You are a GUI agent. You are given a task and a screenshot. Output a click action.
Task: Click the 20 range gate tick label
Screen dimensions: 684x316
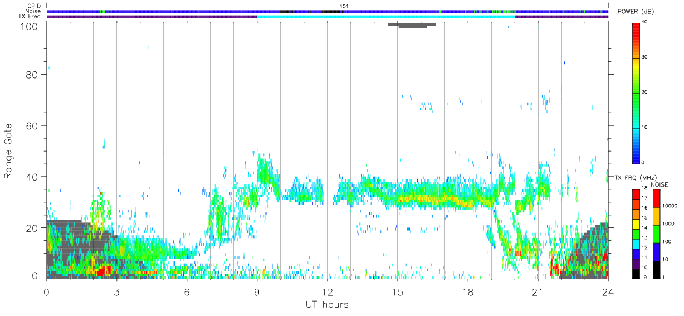31,227
